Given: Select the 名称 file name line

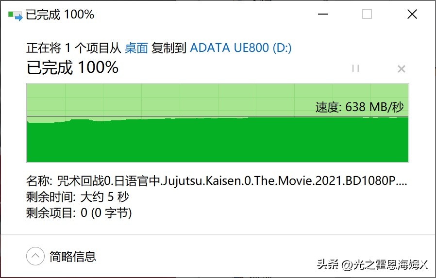Looking at the screenshot, I should (x=217, y=181).
